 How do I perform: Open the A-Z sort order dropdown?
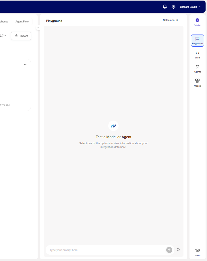click(3, 36)
